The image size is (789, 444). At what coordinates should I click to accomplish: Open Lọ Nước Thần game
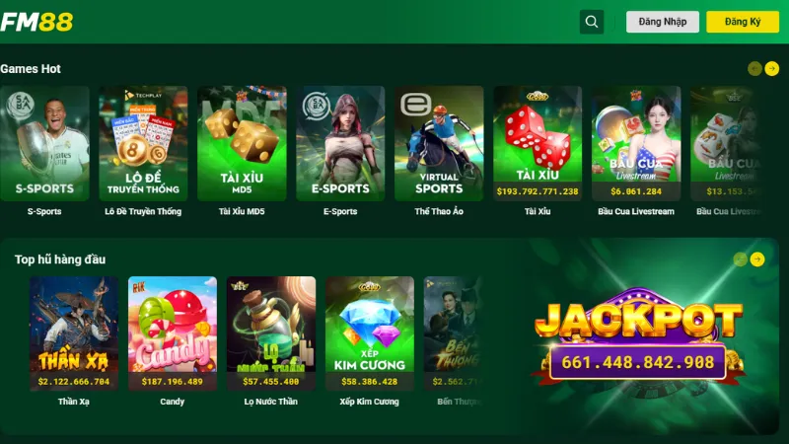tap(270, 333)
